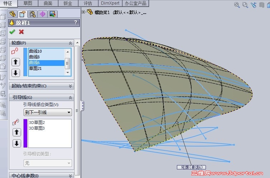Viewport: 270px width, 178px height.
Task: Open the 办公室产品 tab
Action: [135, 3]
